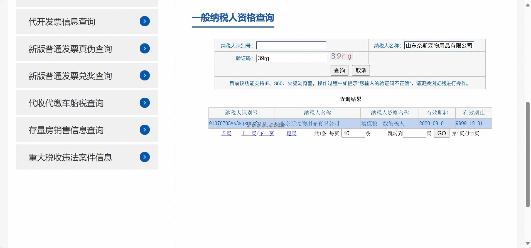Go to 首页 in pagination
Screen dimensions: 531x248
coord(226,134)
